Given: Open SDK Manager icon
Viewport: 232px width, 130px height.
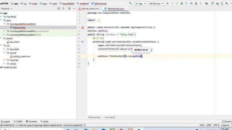Looking at the screenshot, I should click(x=227, y=3).
